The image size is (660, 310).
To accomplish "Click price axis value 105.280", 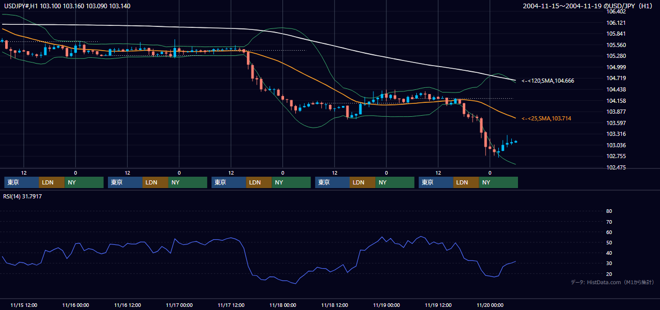I will pos(615,56).
